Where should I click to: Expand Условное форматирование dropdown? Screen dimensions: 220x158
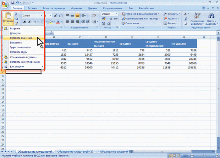tap(141, 14)
